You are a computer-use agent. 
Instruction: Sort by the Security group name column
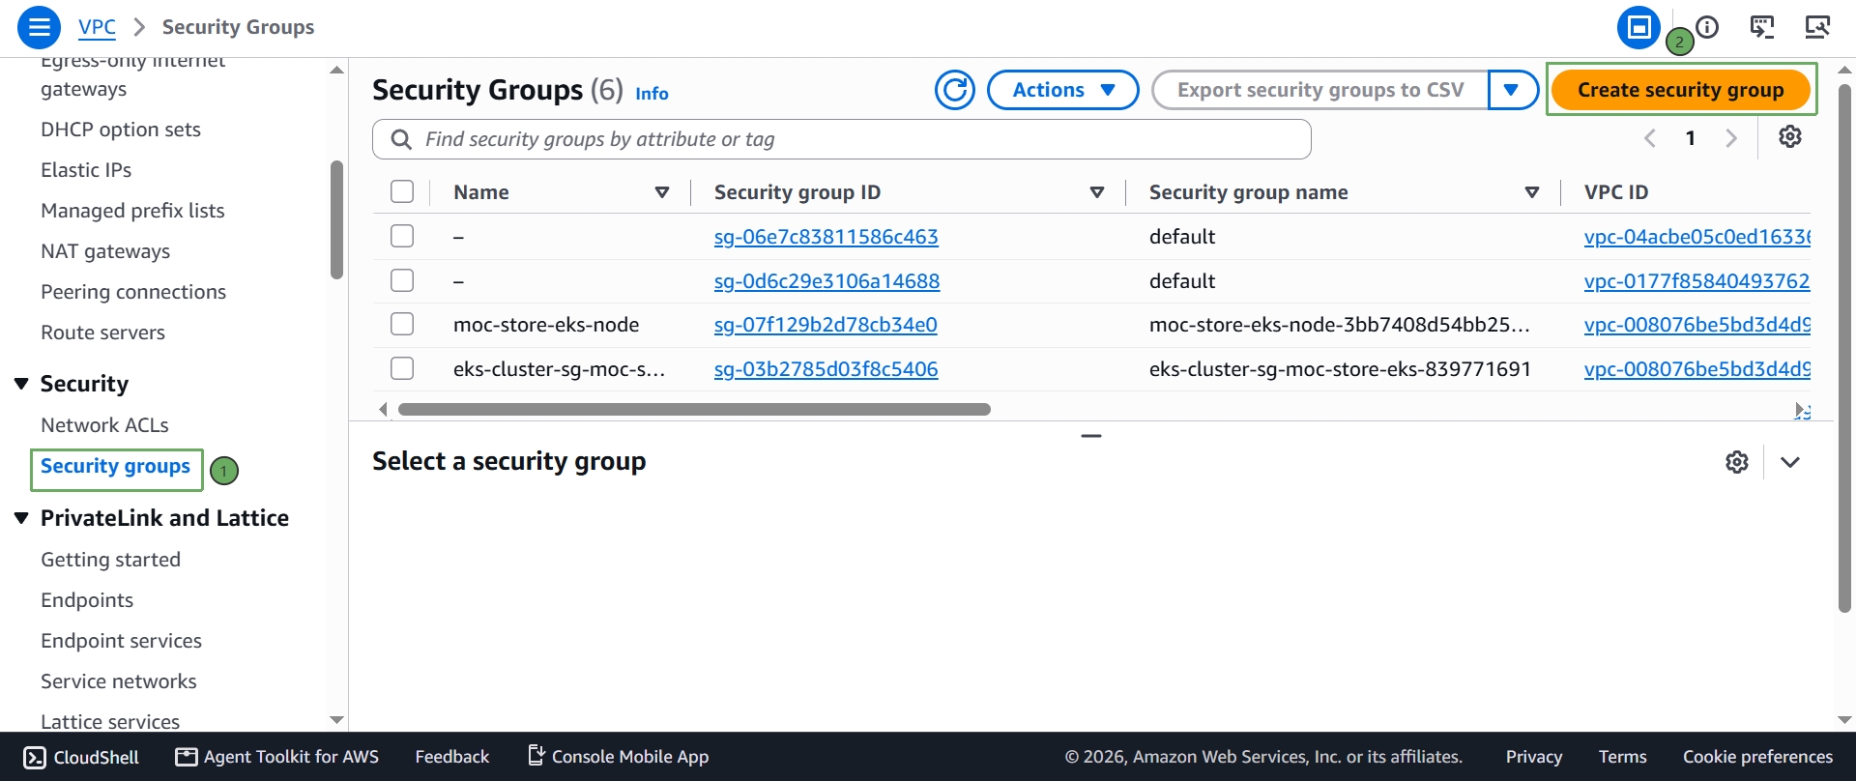(x=1532, y=192)
